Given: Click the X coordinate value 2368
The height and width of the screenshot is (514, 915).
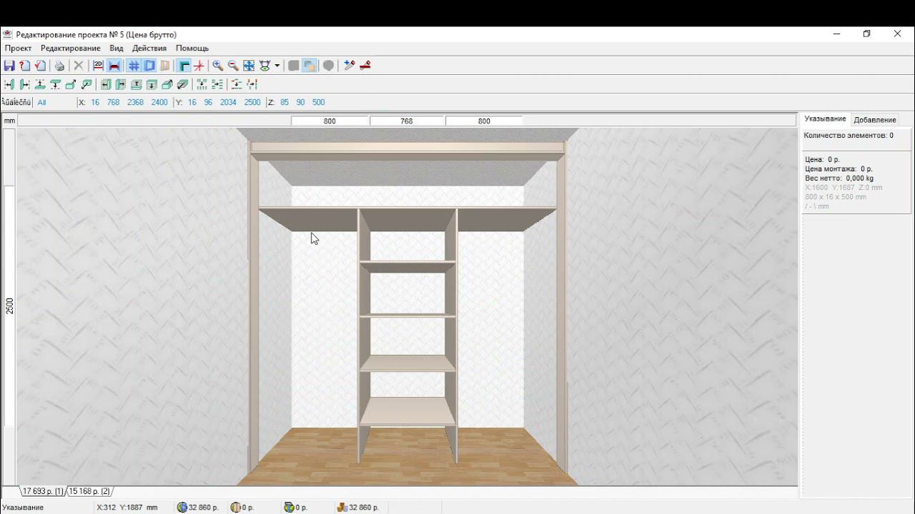Looking at the screenshot, I should coord(135,102).
